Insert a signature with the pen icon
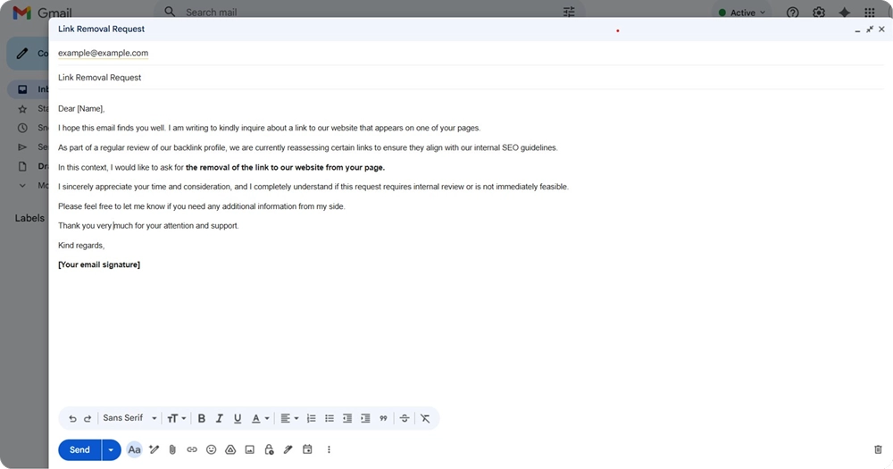 pos(288,449)
